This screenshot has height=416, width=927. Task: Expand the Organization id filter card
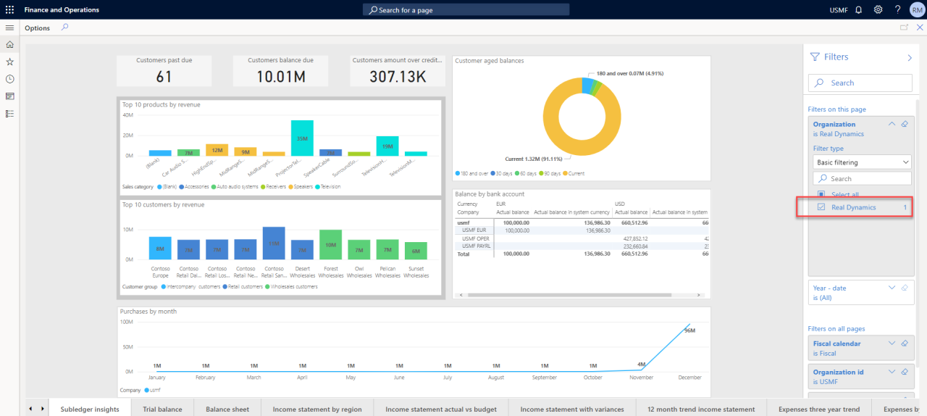pos(892,372)
